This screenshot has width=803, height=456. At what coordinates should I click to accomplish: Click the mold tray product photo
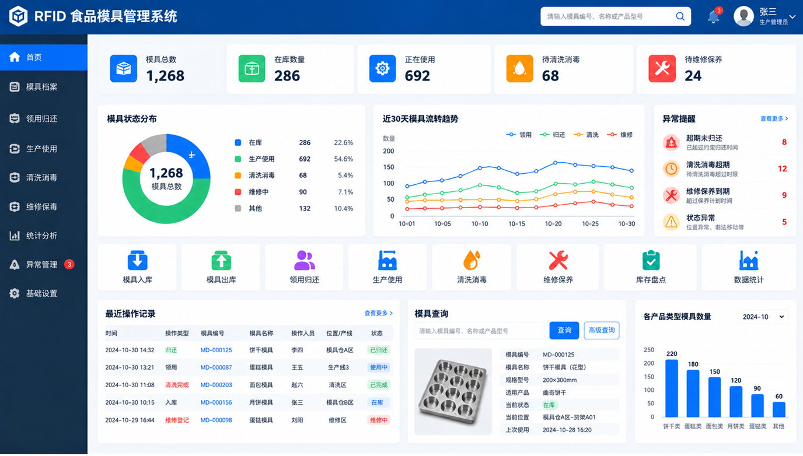pos(453,391)
